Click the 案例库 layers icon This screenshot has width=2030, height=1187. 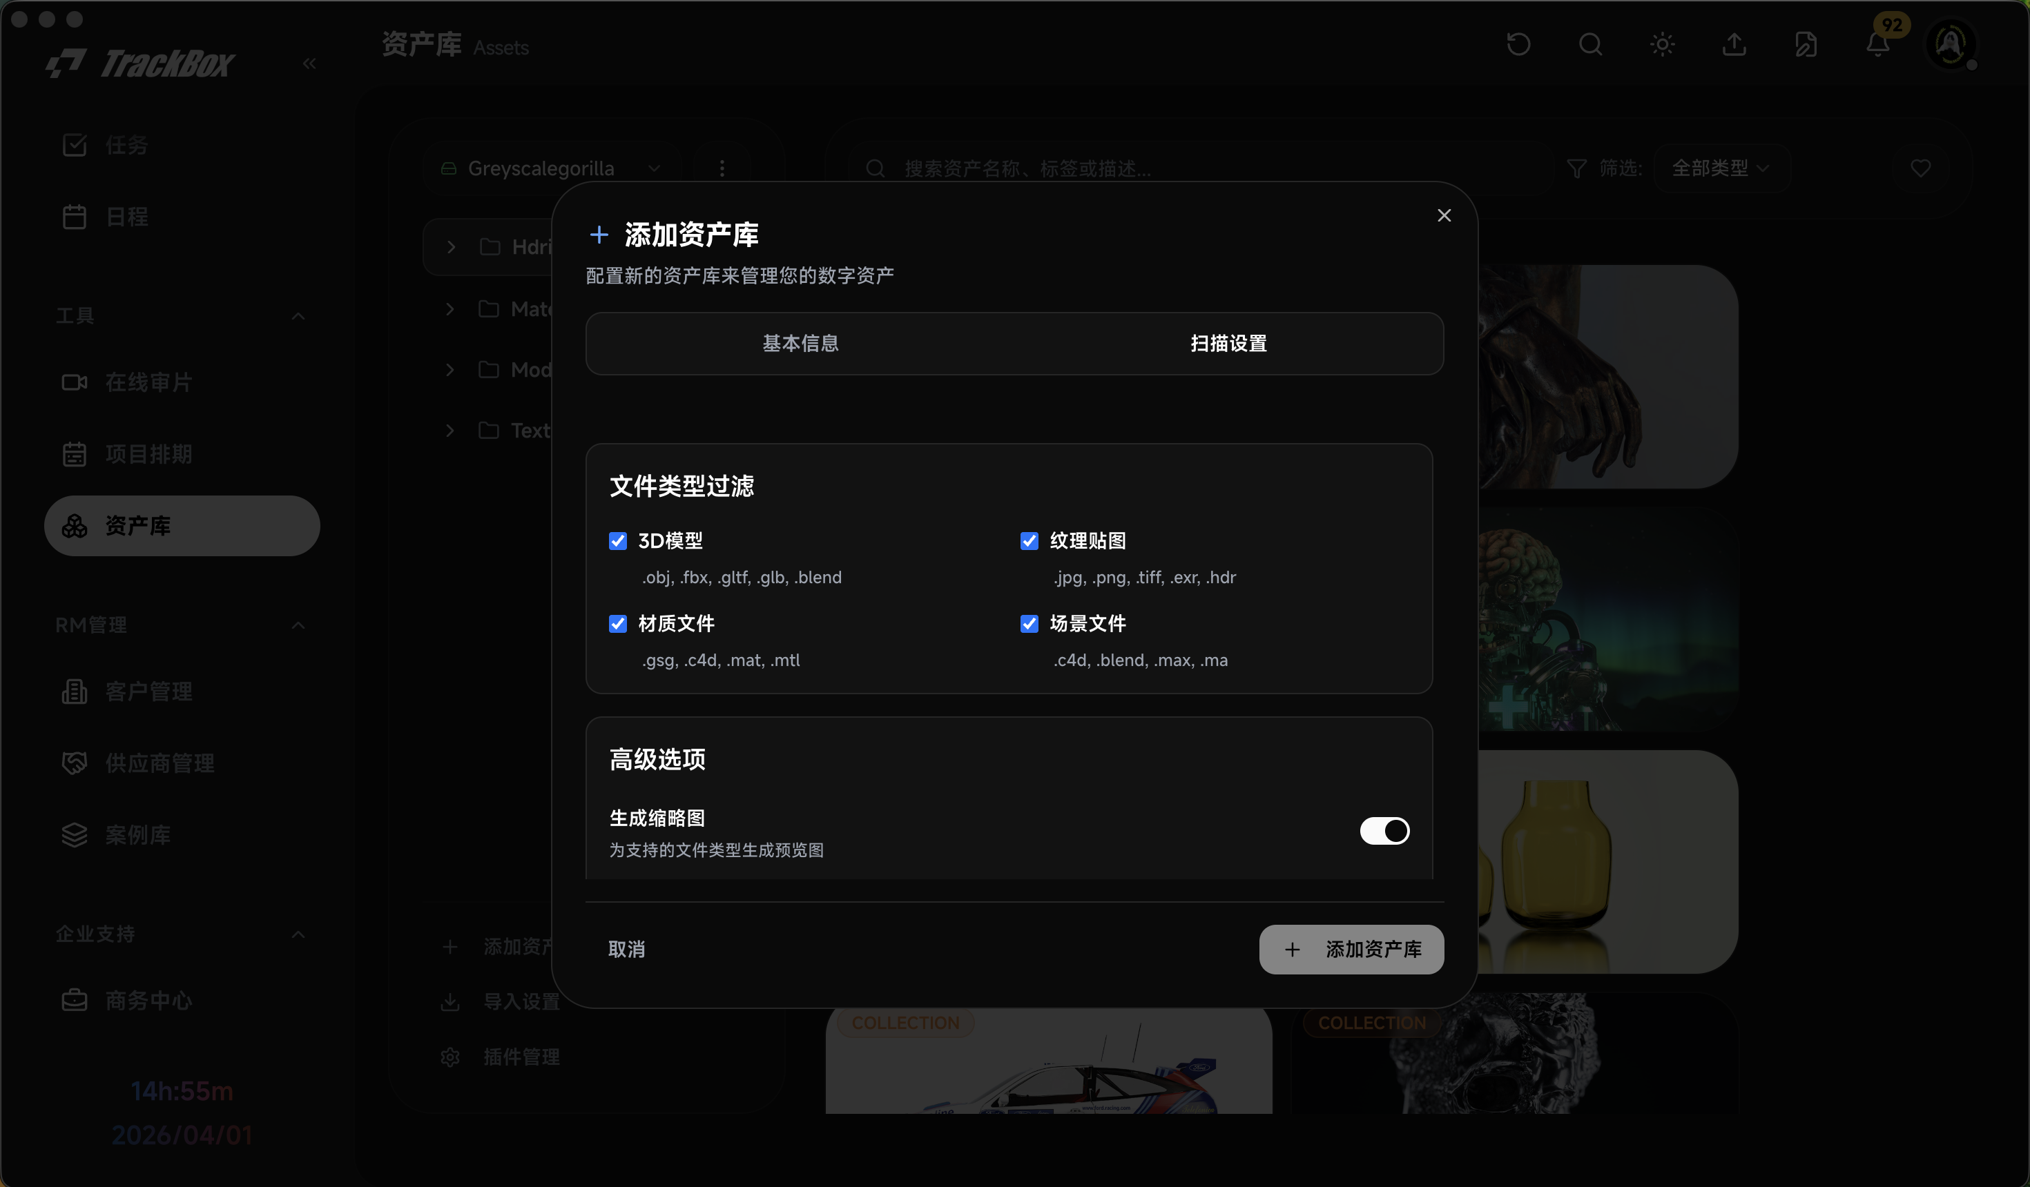tap(74, 835)
